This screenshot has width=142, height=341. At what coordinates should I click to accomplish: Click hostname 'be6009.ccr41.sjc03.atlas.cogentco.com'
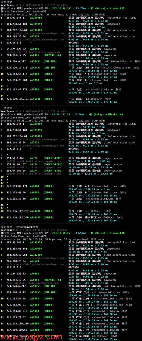(x=34, y=174)
